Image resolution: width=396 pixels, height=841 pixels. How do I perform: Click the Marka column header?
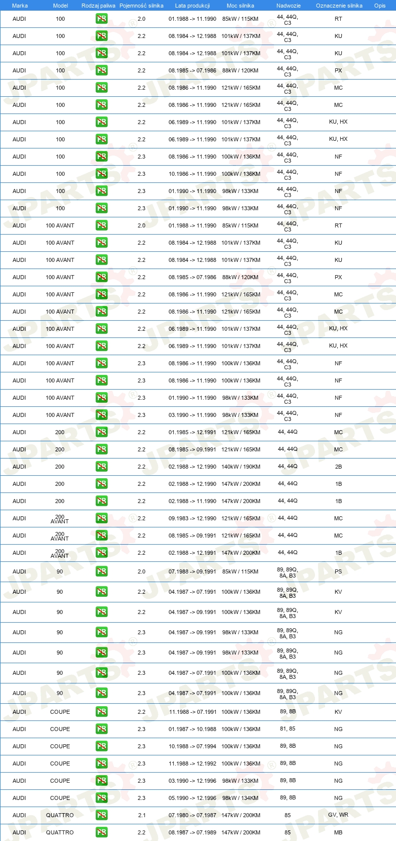[x=20, y=6]
